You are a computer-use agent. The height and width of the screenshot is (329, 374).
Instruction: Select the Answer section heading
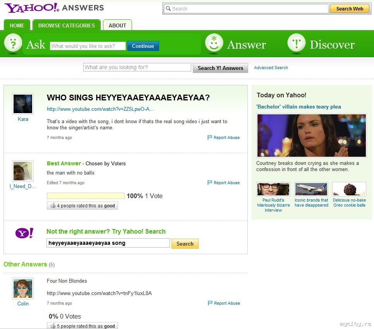click(246, 44)
